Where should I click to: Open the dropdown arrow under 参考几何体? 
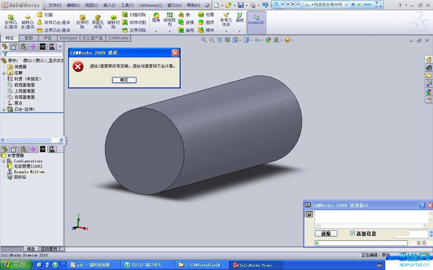click(226, 31)
